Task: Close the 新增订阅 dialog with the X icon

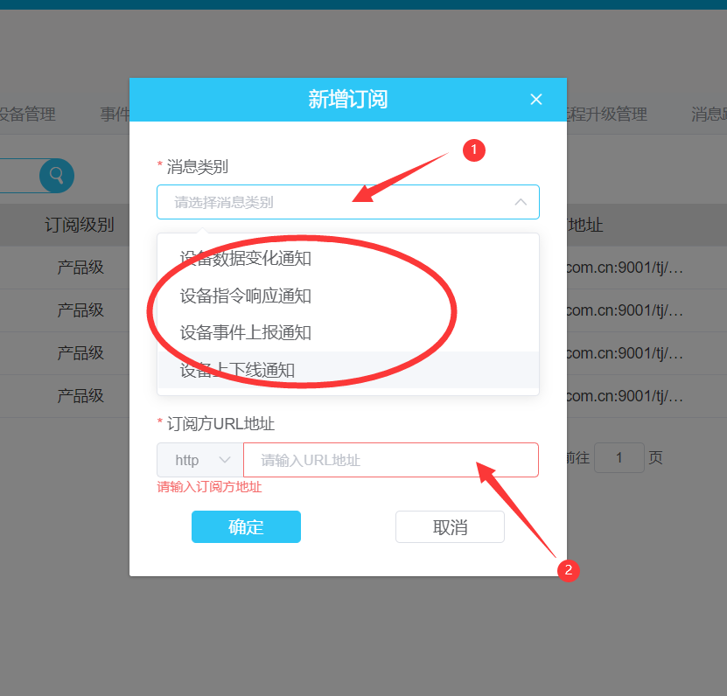Action: tap(535, 99)
